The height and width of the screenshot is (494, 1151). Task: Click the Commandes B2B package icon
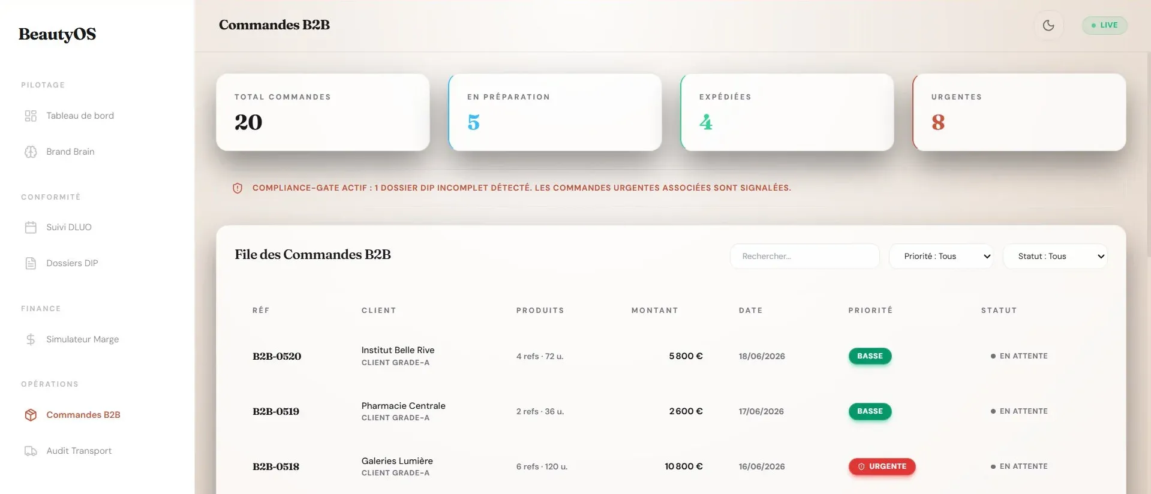click(31, 415)
